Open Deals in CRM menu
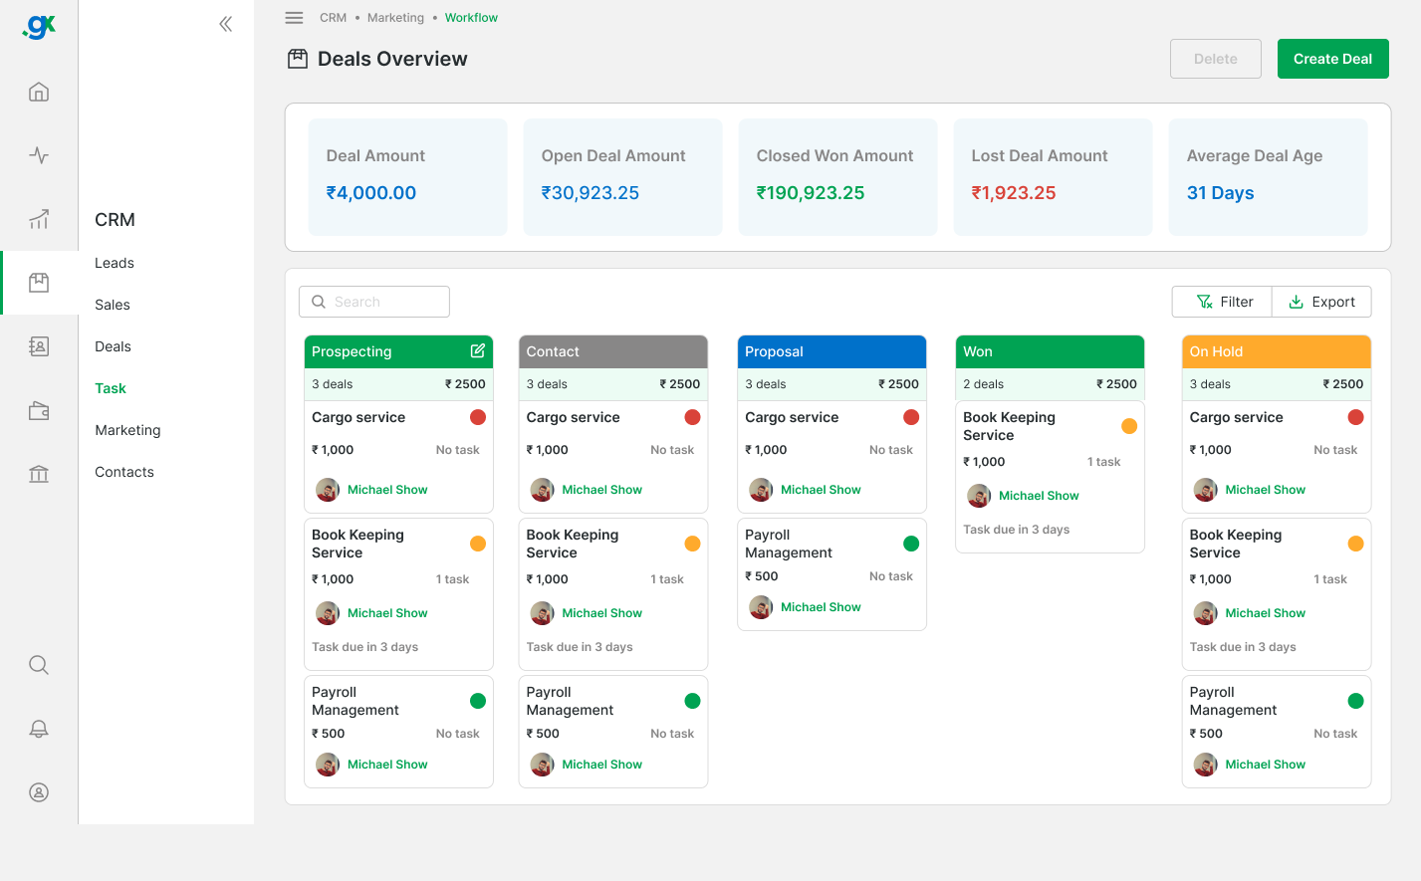The height and width of the screenshot is (881, 1421). coord(114,346)
